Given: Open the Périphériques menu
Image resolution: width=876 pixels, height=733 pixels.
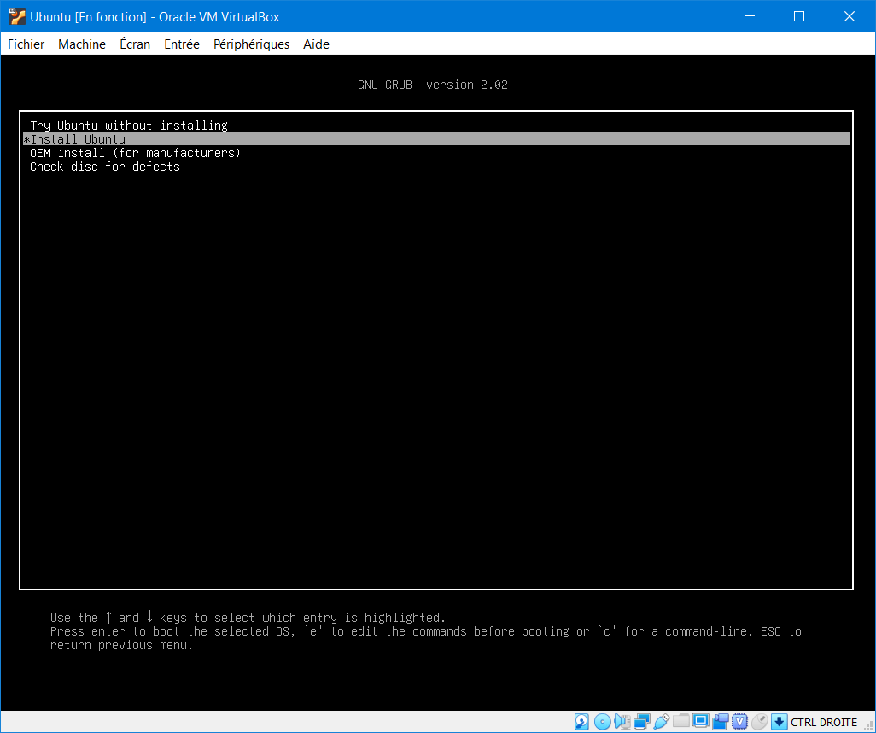Looking at the screenshot, I should click(251, 44).
